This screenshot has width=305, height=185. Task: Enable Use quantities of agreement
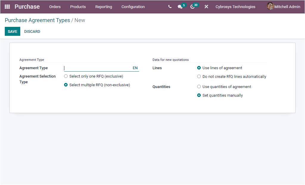pyautogui.click(x=199, y=87)
